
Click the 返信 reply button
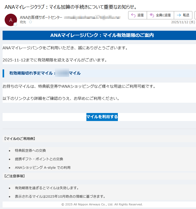click(x=137, y=15)
